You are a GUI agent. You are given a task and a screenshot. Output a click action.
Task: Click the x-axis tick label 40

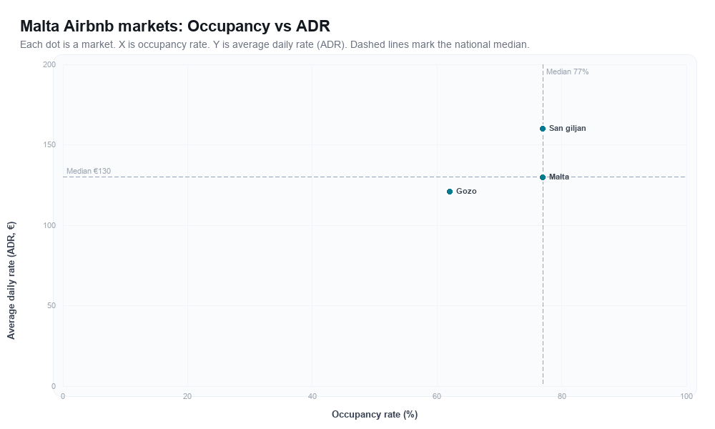(312, 396)
